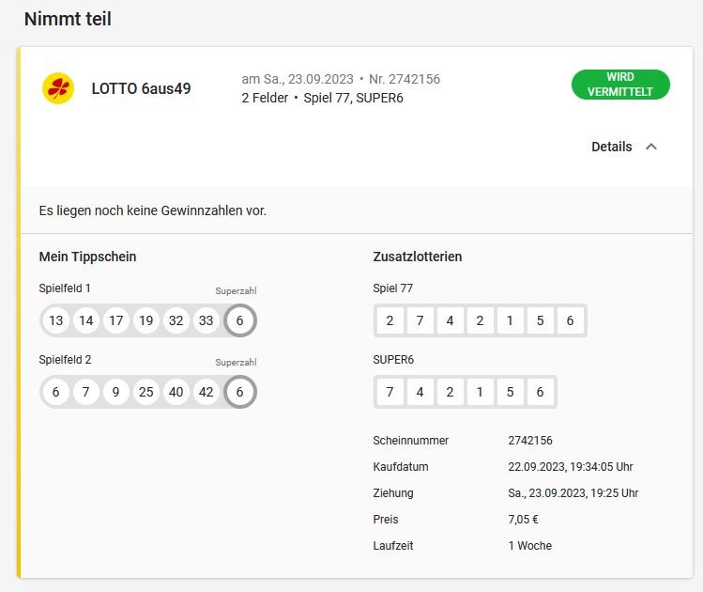Screen dimensions: 703x592
Task: Click the Laufzeit value 1 Woche
Action: [x=530, y=546]
